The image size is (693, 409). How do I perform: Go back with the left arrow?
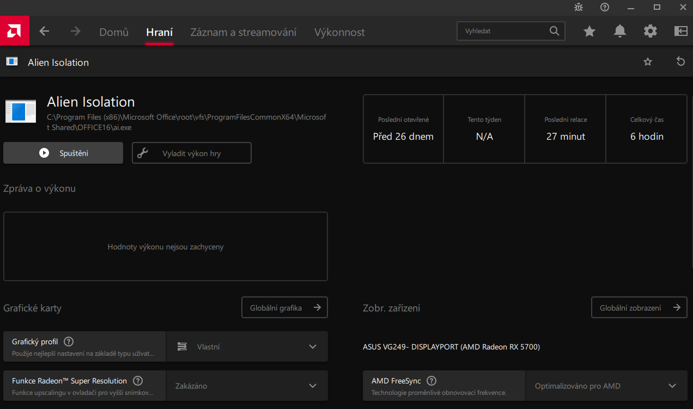(44, 32)
